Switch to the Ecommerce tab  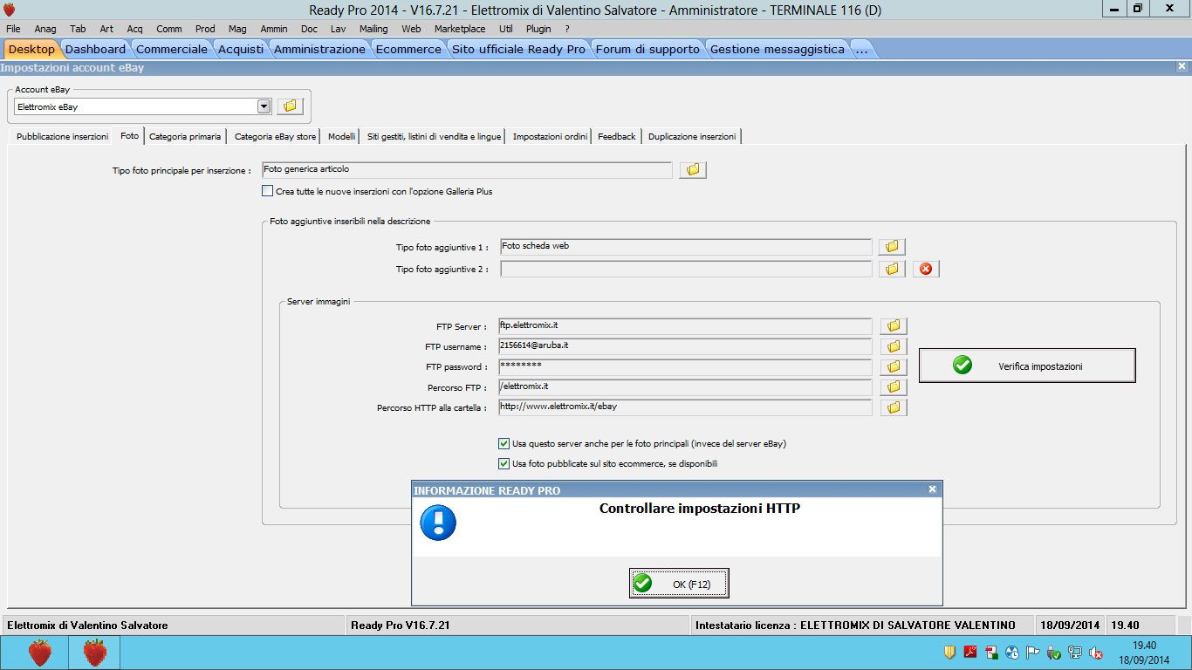pyautogui.click(x=408, y=49)
